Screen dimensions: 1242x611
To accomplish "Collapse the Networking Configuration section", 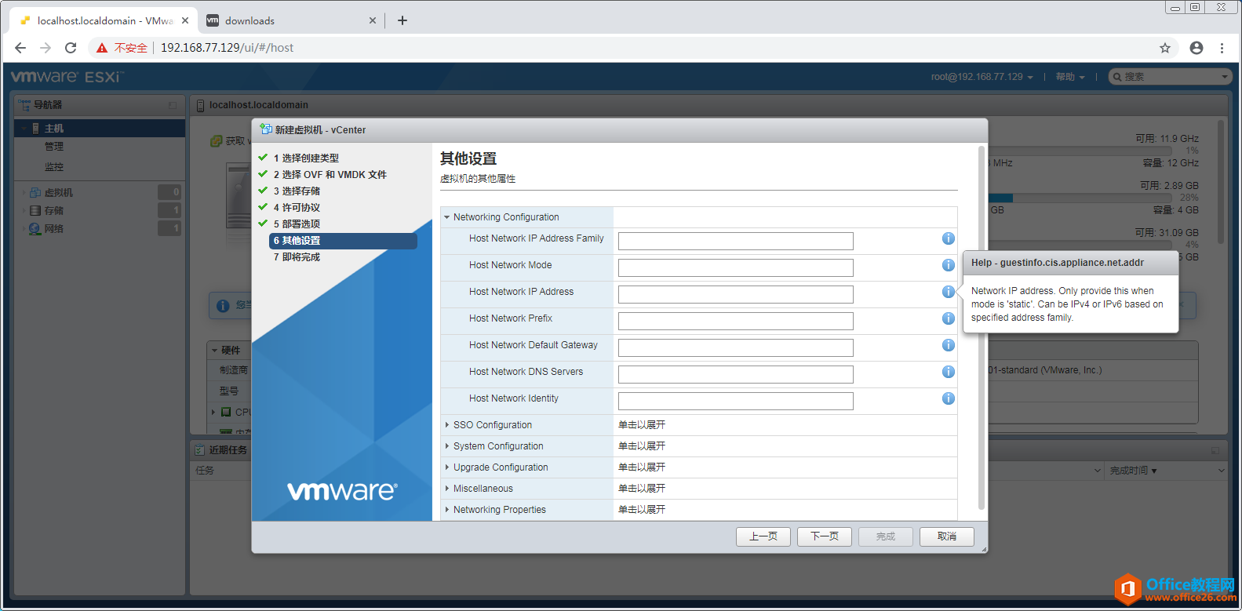I will pos(446,217).
